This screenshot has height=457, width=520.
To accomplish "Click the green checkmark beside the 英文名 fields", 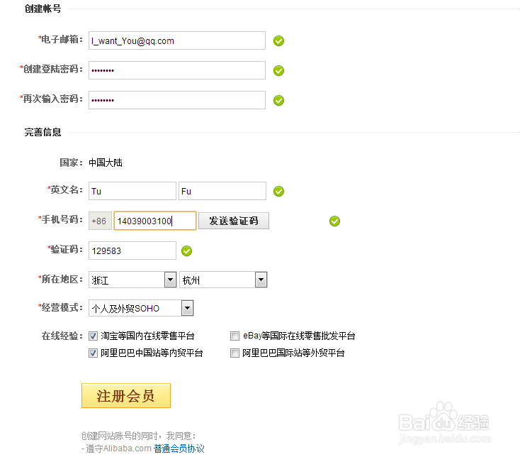I will pyautogui.click(x=278, y=192).
